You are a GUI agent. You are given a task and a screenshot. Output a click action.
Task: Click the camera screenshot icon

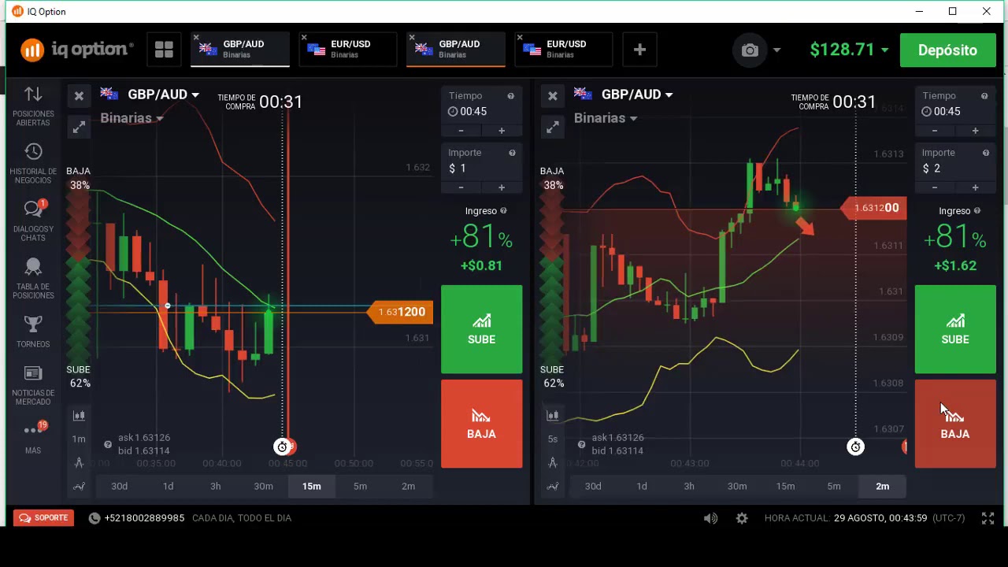click(x=750, y=50)
